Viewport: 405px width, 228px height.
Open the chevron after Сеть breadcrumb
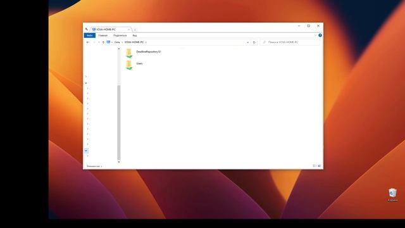(122, 42)
